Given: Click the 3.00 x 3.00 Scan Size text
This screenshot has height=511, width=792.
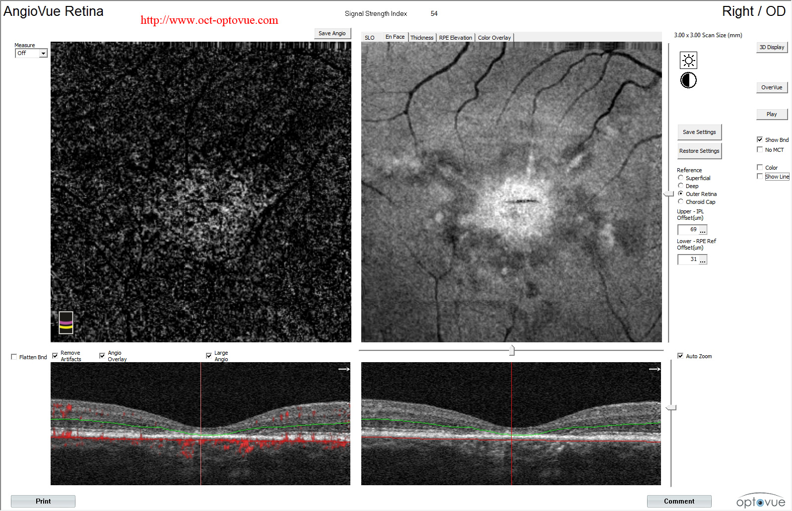Looking at the screenshot, I should [x=708, y=35].
